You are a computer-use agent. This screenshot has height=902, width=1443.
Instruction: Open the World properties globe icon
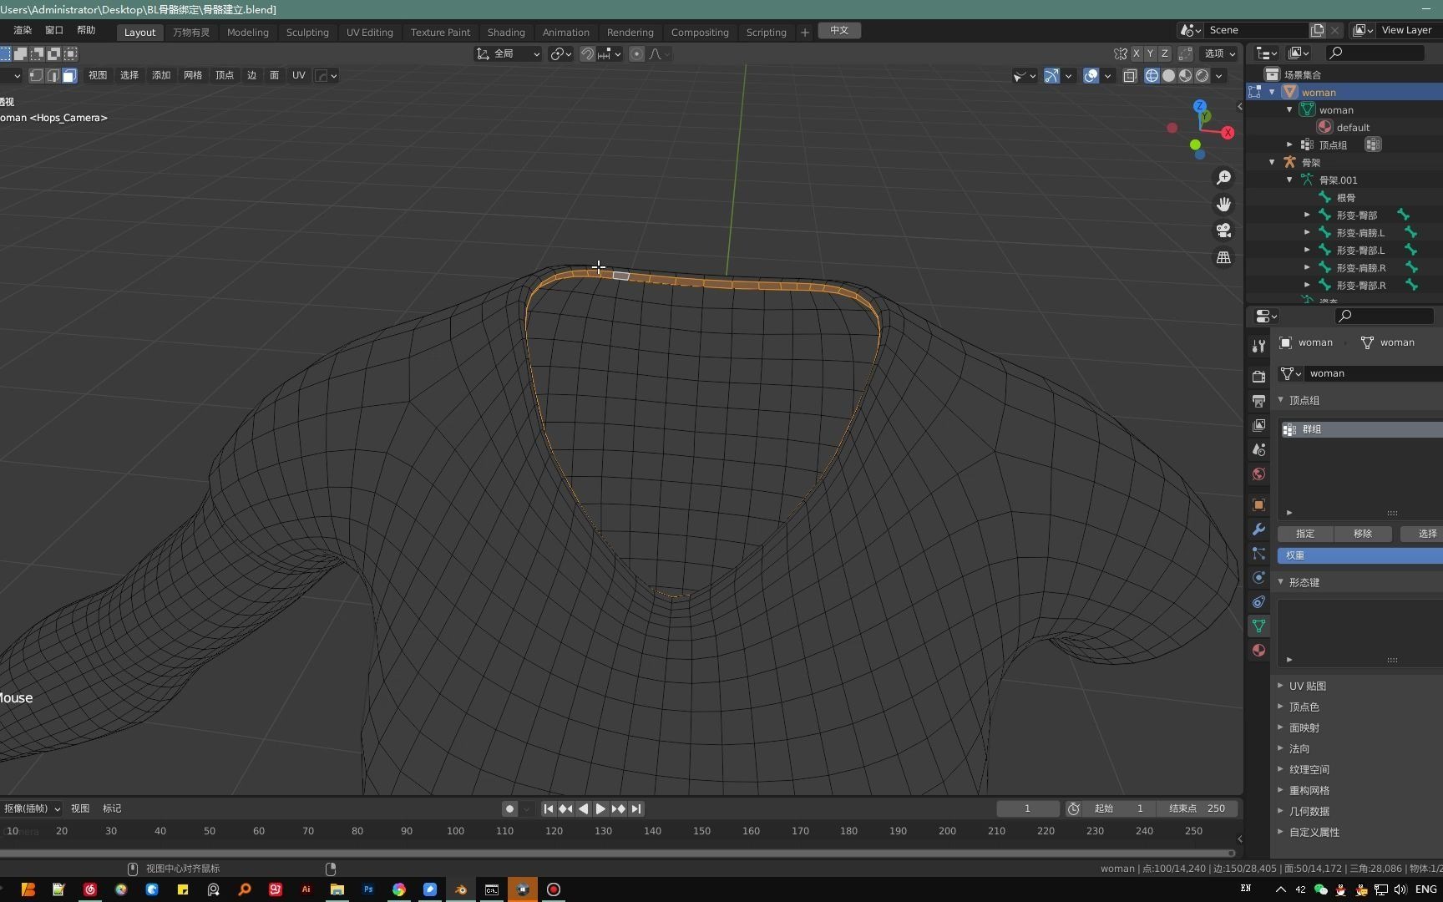[x=1258, y=474]
